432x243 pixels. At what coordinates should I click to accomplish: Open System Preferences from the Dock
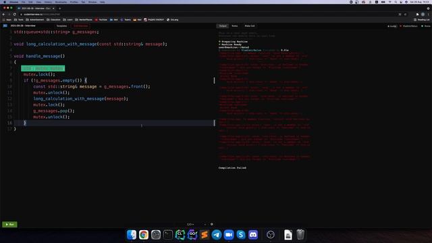click(x=156, y=235)
